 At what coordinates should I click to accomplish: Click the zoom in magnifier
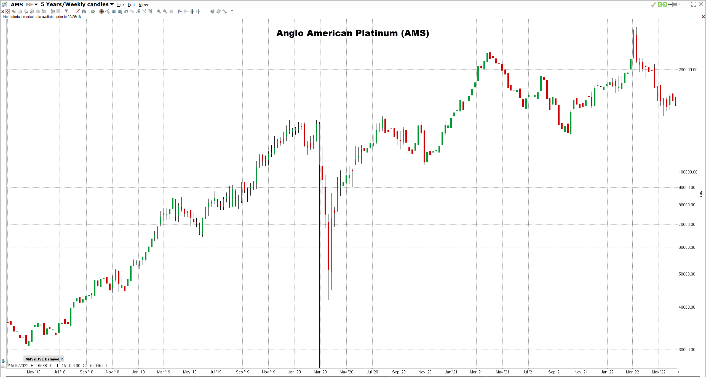[159, 11]
